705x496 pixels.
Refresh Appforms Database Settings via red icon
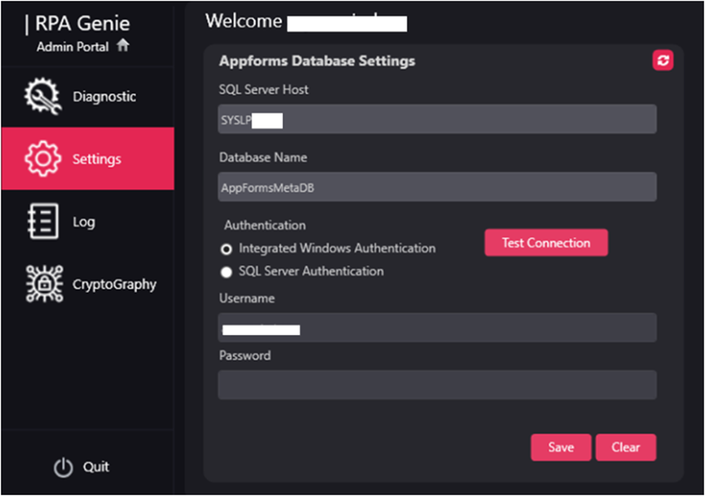pos(662,60)
